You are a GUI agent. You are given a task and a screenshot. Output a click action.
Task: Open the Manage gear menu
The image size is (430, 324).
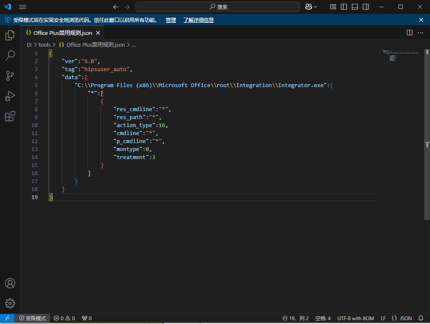(x=10, y=303)
